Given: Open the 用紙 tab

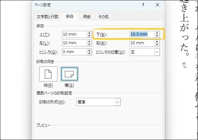Looking at the screenshot, I should [x=87, y=17].
